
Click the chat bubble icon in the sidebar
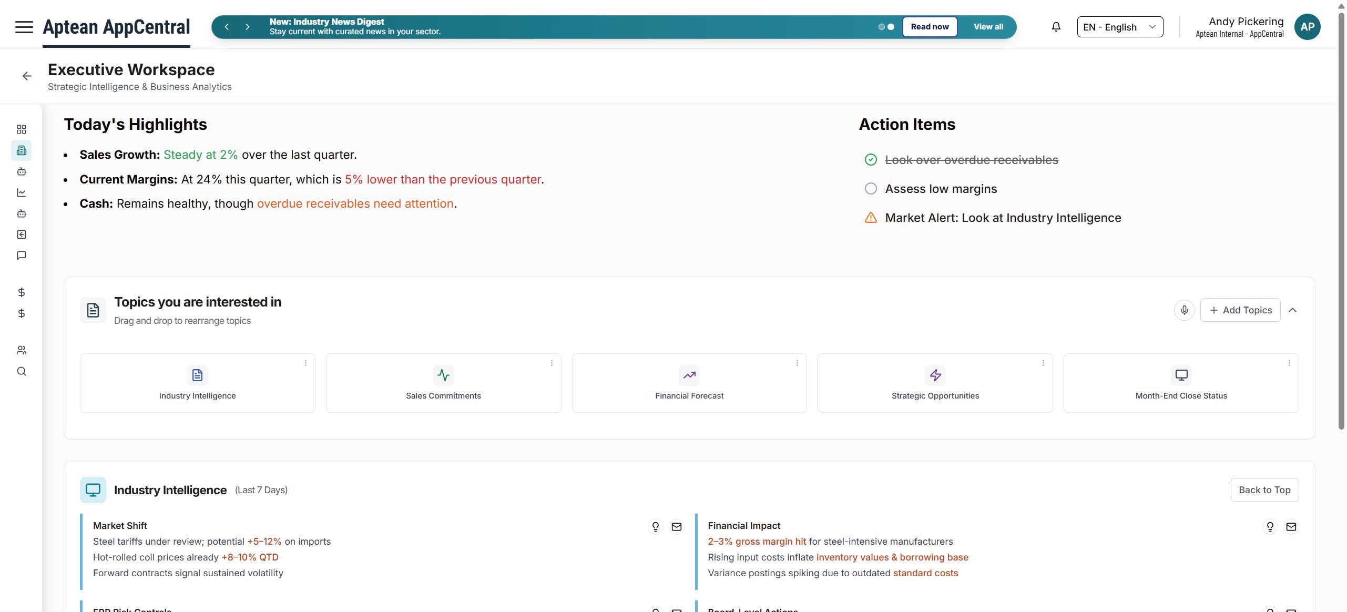pyautogui.click(x=22, y=256)
